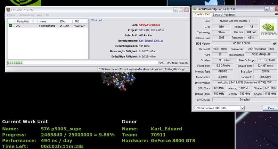278x149 pixels.
Task: Select the Graphics Card tab in GPU-Z
Action: click(x=202, y=14)
